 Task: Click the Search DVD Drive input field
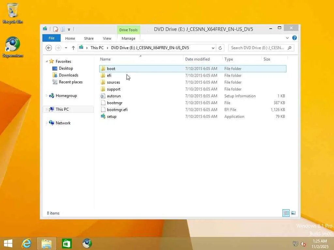[261, 48]
